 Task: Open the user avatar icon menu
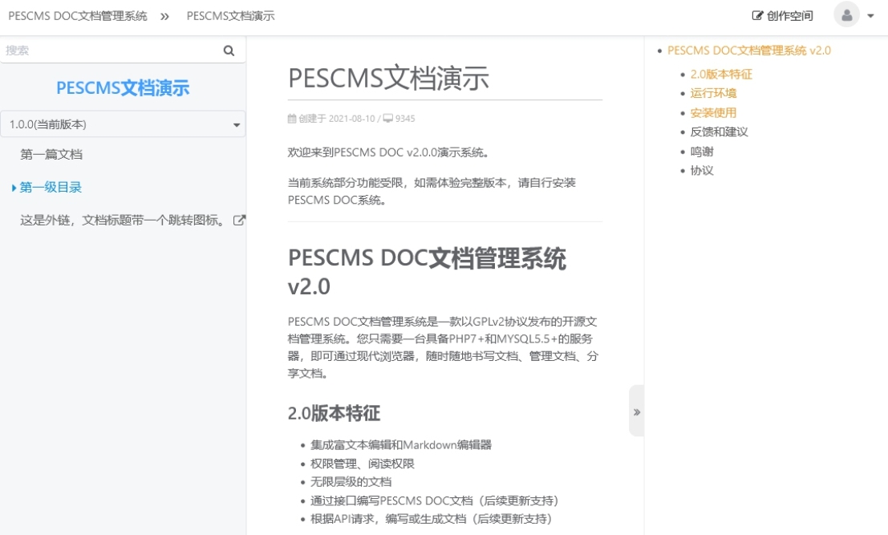click(x=847, y=15)
